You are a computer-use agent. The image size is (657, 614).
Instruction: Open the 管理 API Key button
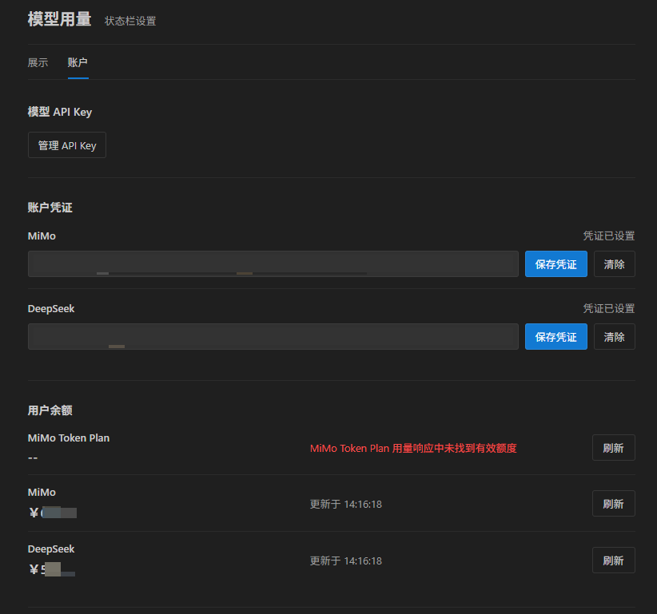tap(67, 145)
